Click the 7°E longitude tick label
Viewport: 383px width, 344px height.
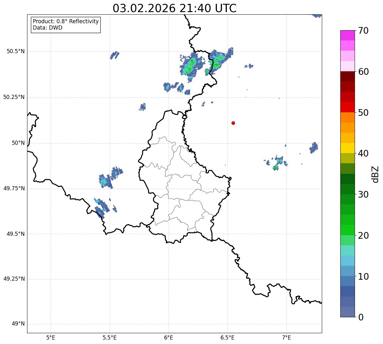pos(286,337)
